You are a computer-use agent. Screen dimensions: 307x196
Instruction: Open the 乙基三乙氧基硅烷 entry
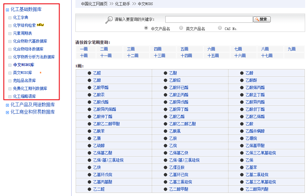[261, 182]
